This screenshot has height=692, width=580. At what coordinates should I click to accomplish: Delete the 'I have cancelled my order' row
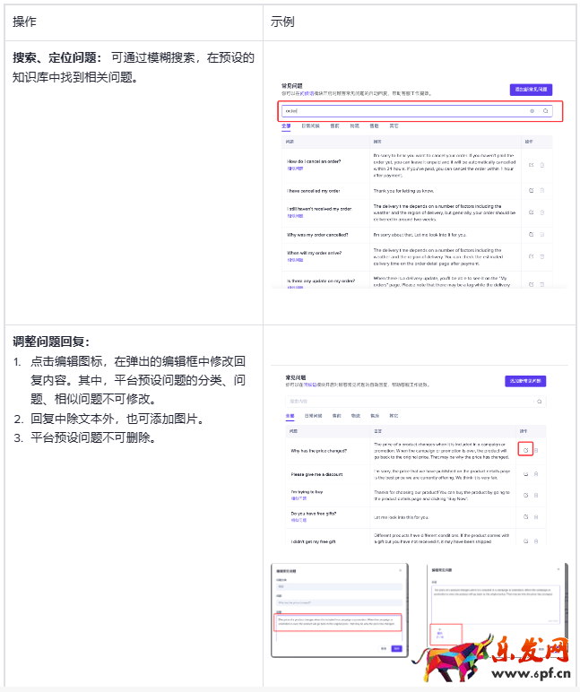[542, 191]
